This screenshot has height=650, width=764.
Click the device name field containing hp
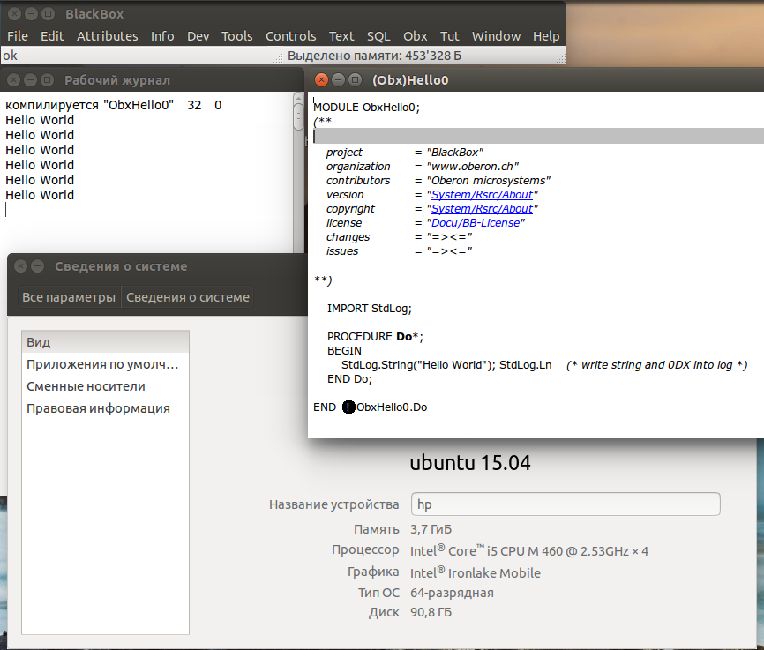click(x=566, y=504)
